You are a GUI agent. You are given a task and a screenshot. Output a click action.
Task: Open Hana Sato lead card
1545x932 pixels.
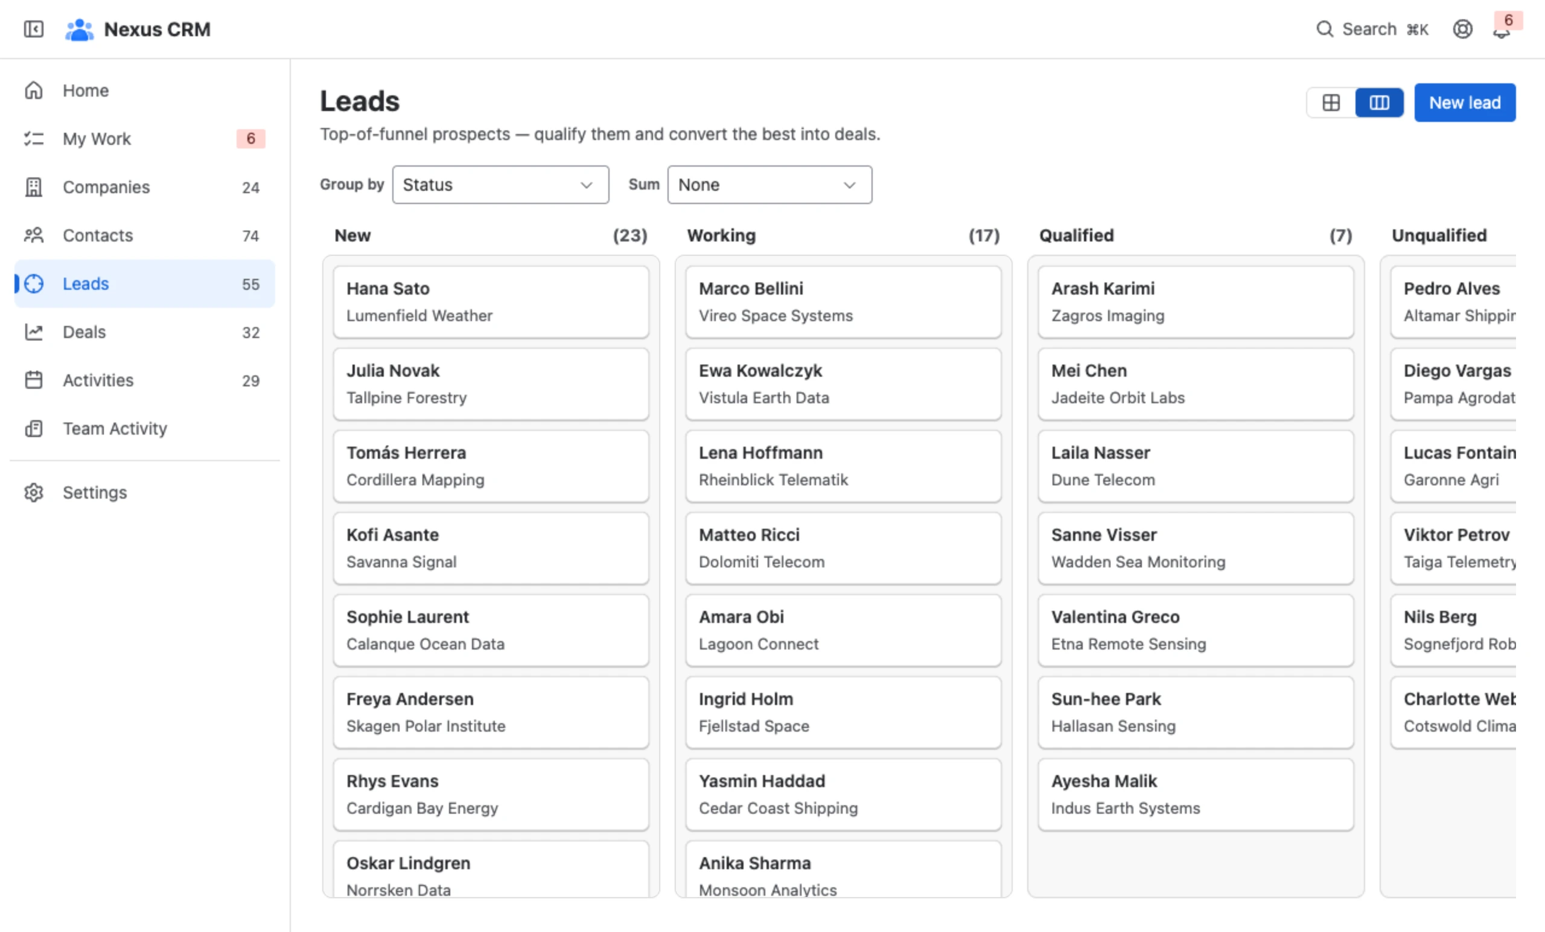coord(491,302)
